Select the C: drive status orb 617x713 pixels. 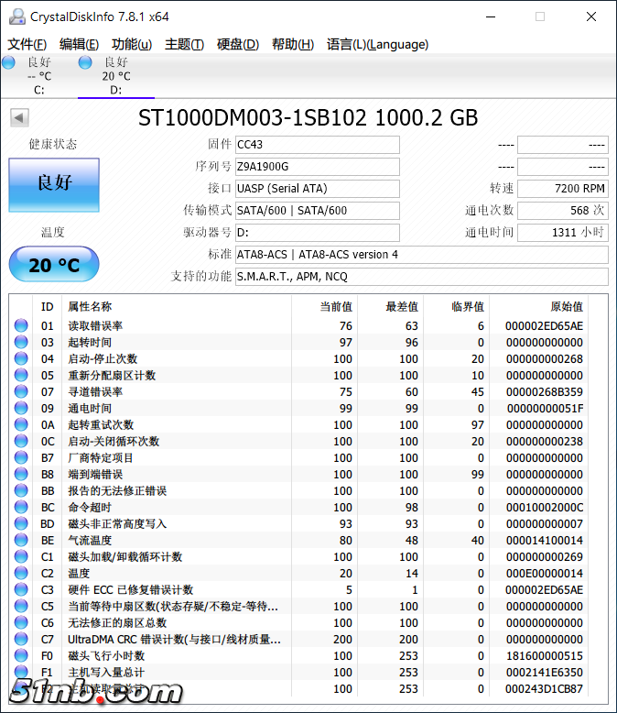(9, 62)
